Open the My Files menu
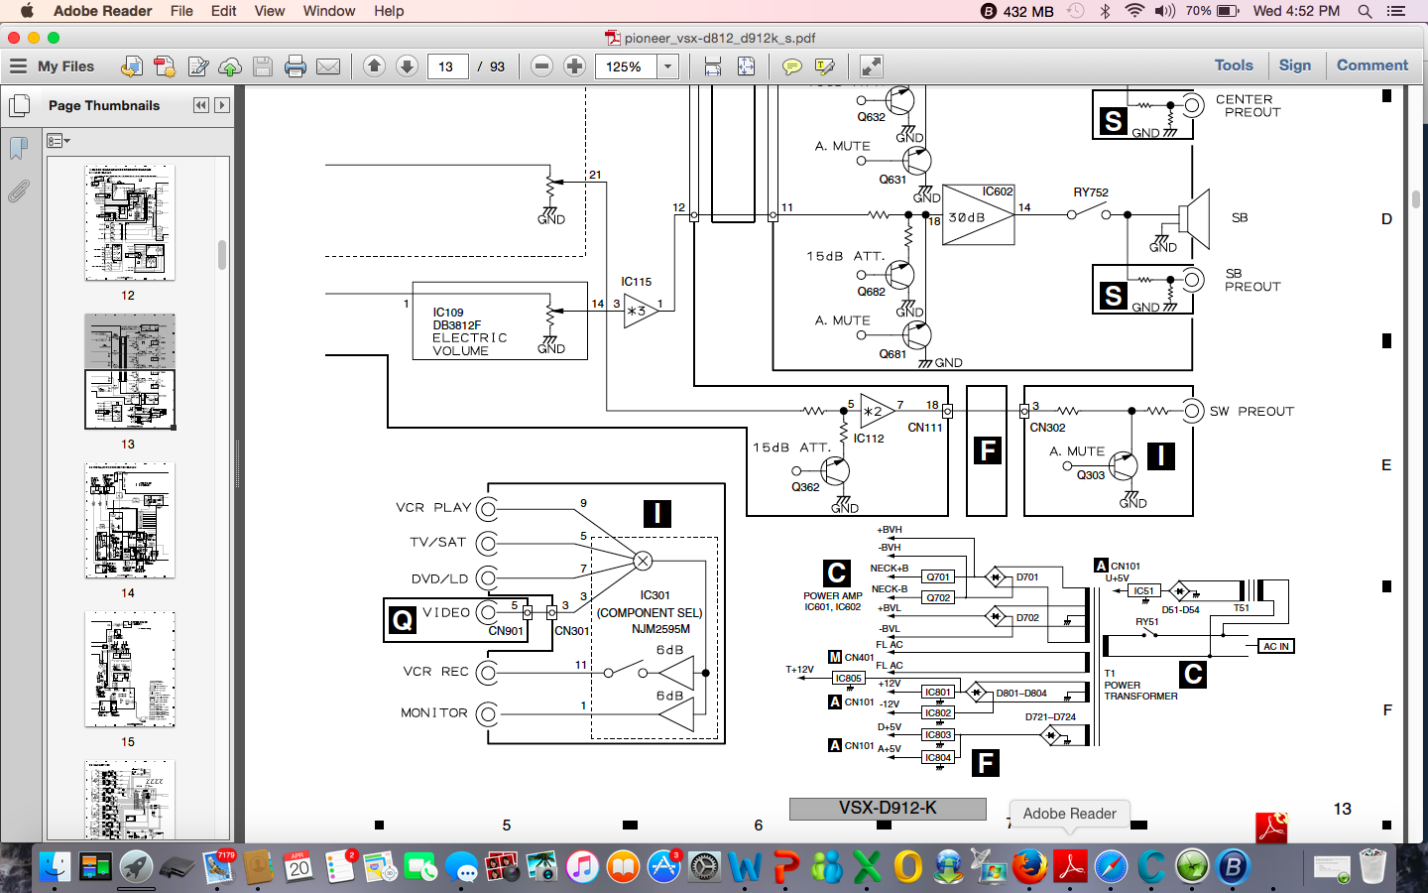The width and height of the screenshot is (1428, 893). pyautogui.click(x=52, y=66)
